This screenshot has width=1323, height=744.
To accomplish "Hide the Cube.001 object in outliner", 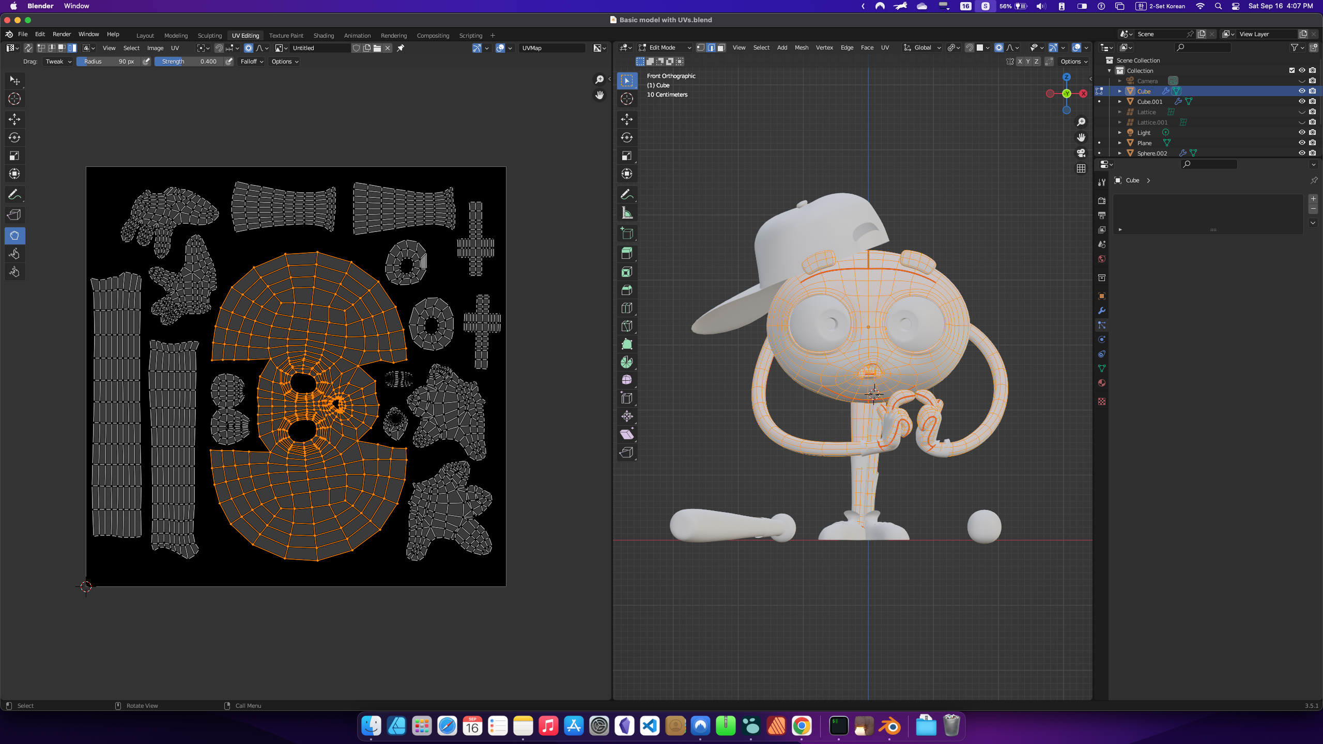I will (x=1302, y=101).
